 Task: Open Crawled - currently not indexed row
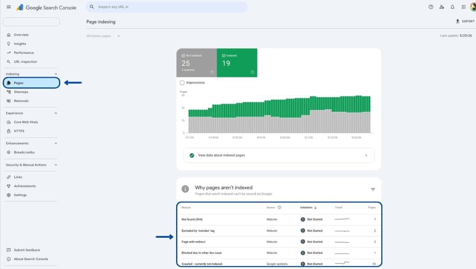[279, 263]
